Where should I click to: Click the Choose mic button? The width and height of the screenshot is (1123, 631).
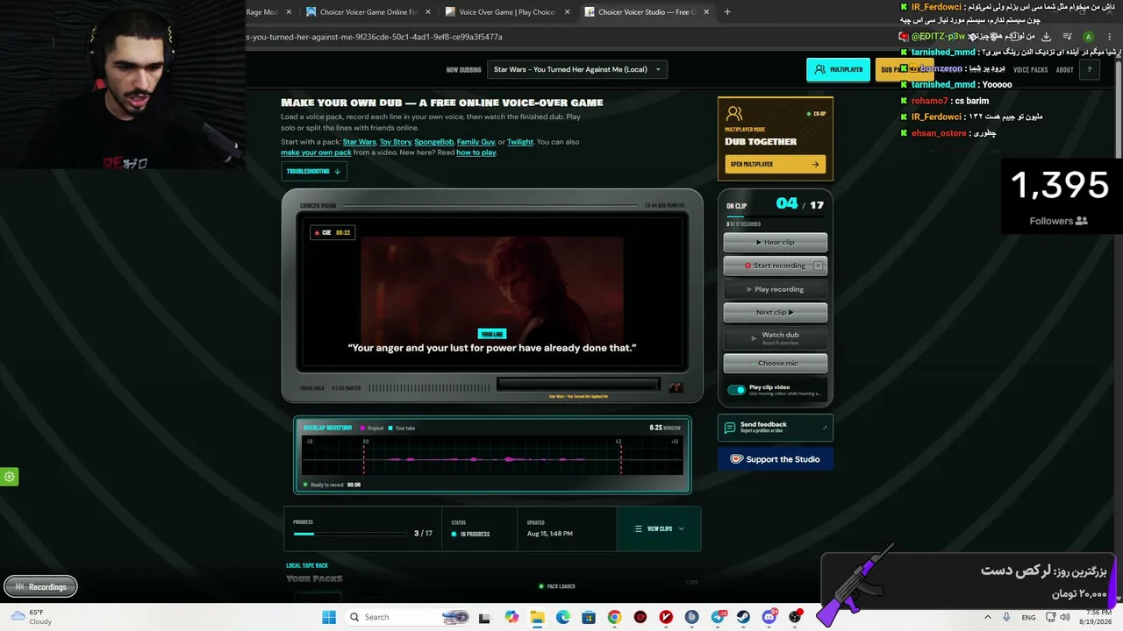775,363
